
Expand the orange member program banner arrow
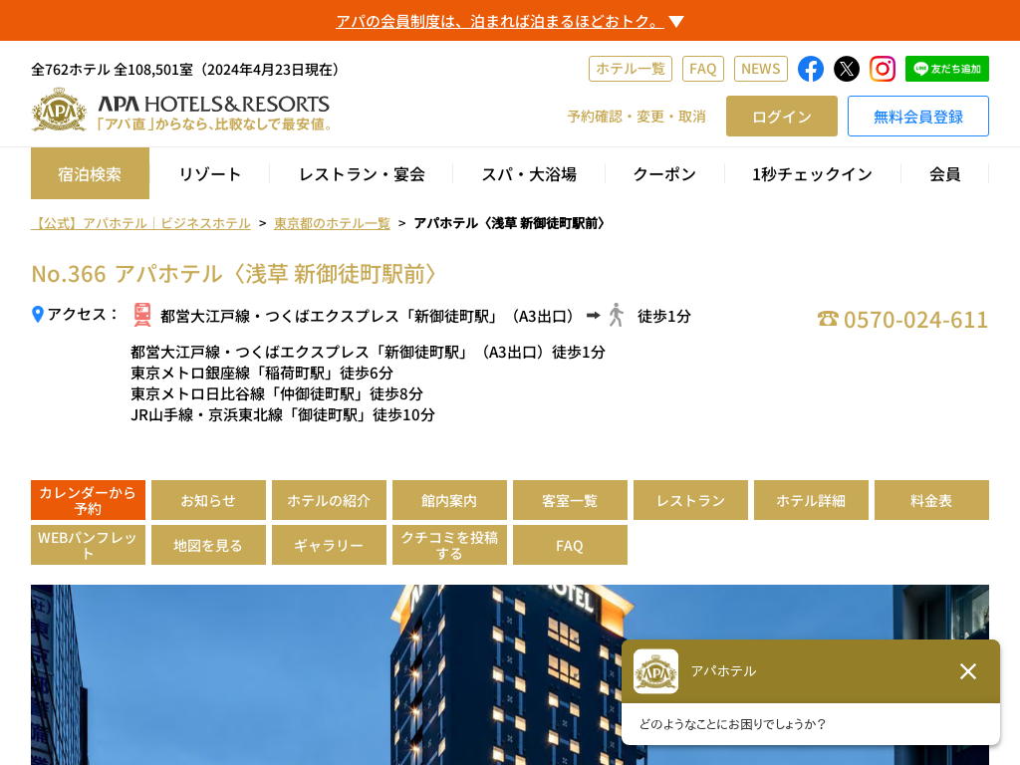676,22
